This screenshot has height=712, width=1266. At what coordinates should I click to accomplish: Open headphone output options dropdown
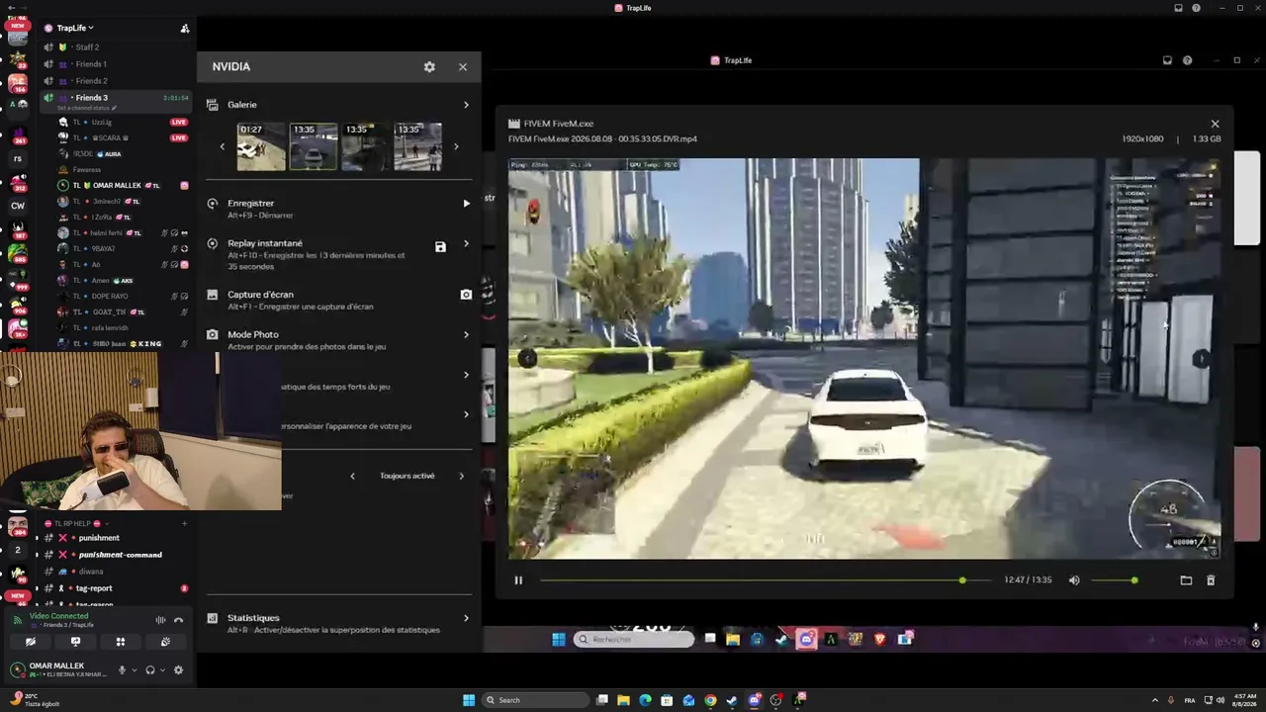(x=162, y=670)
